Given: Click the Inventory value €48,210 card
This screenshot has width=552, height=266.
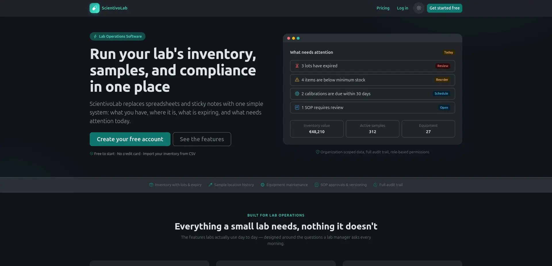Looking at the screenshot, I should tap(317, 129).
